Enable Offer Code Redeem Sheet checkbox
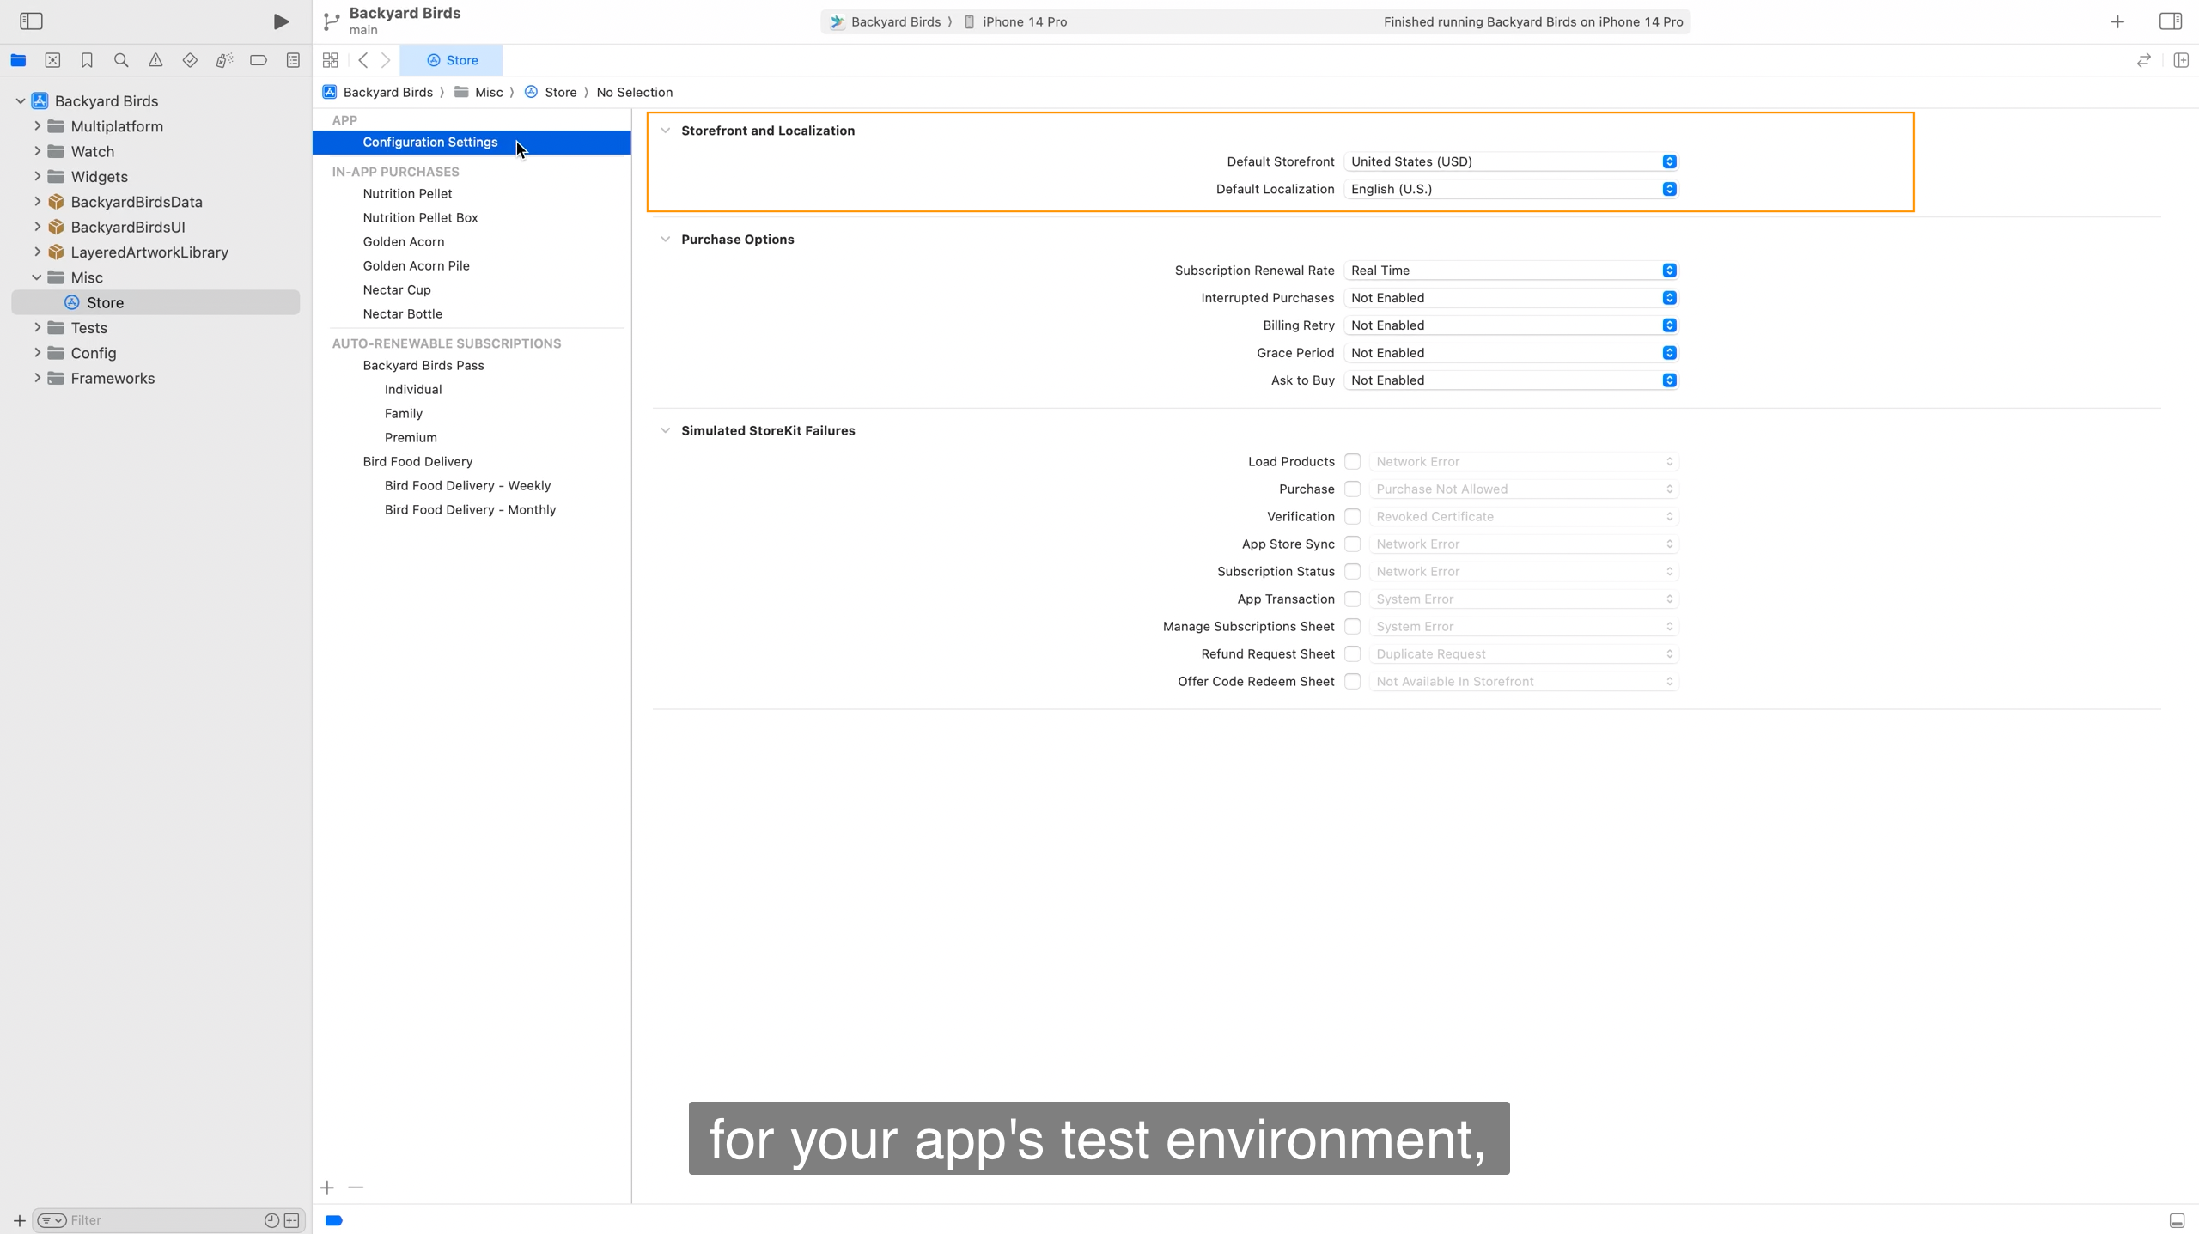Screen dimensions: 2199x1234 (x=1353, y=681)
